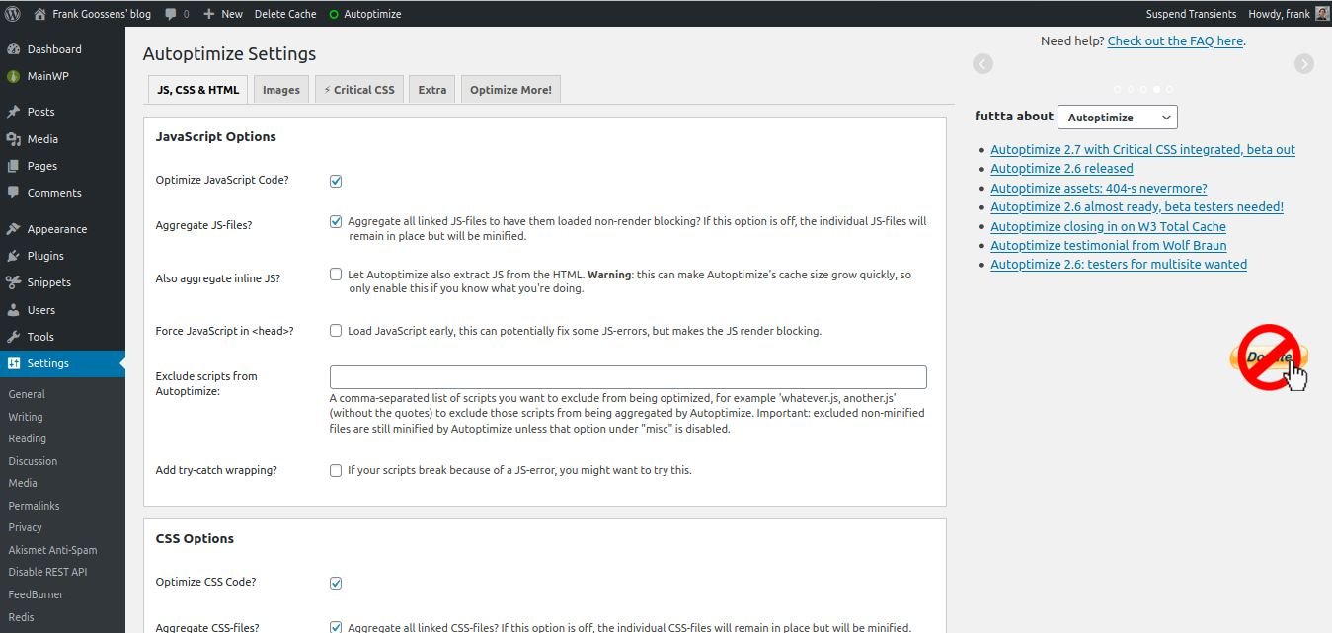Open Discussion settings submenu item

[33, 461]
